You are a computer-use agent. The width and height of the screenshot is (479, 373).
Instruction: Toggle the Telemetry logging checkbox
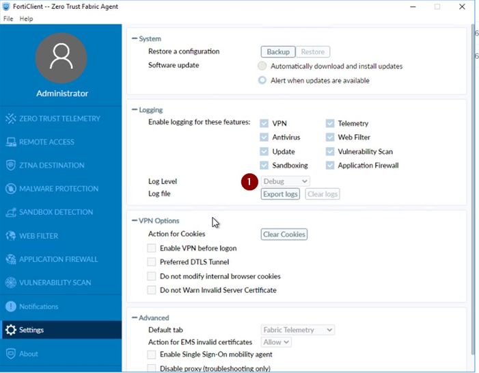[330, 123]
